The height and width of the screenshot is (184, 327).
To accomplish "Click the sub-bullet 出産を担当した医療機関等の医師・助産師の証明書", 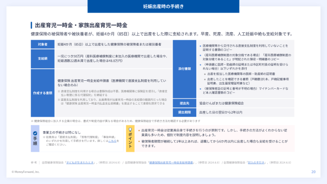I will [241, 74].
